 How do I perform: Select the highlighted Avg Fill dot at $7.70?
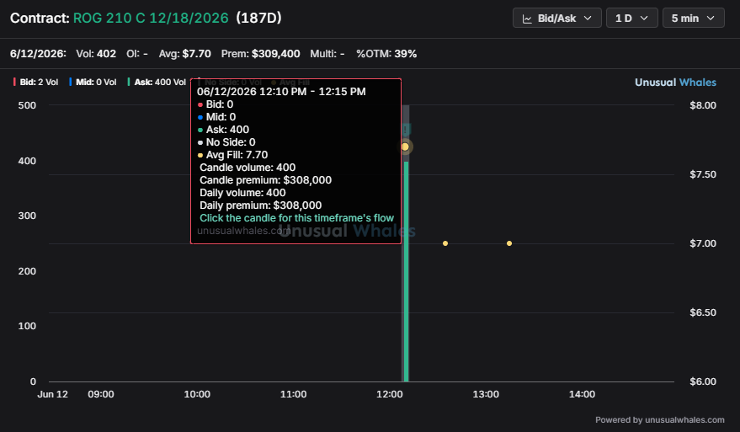point(405,147)
